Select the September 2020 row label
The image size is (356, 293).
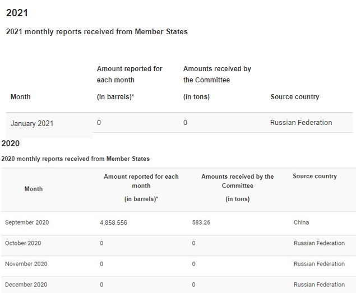(x=27, y=222)
